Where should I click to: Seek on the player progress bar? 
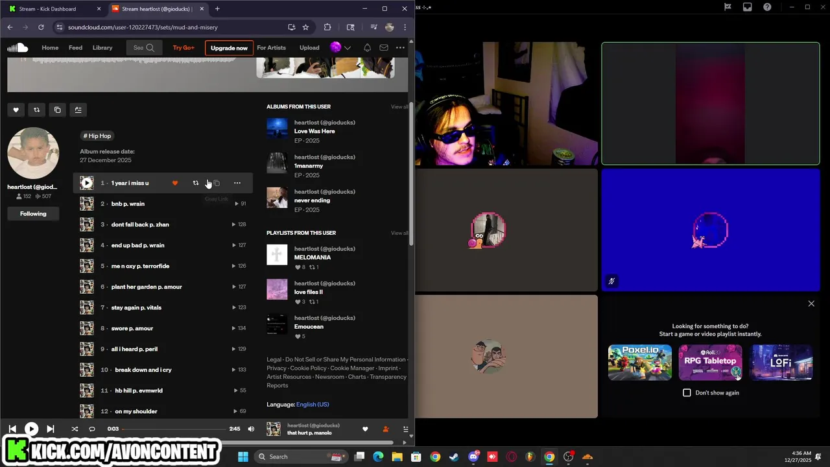pos(174,429)
